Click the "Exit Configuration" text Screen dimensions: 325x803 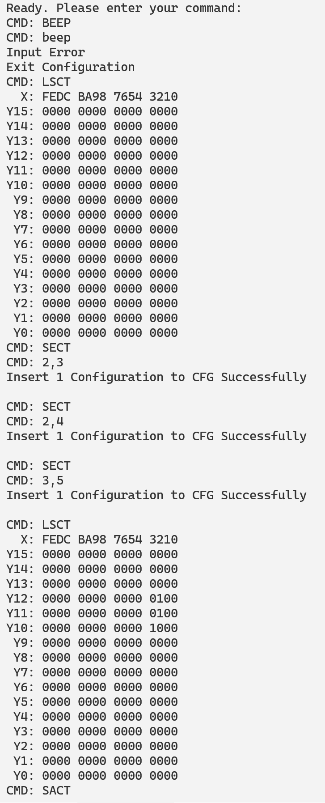pyautogui.click(x=70, y=67)
